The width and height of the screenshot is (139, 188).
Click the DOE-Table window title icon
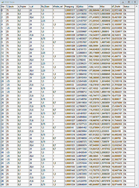(2, 2)
